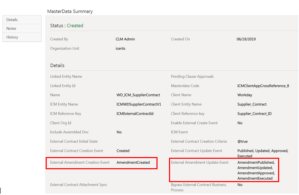This screenshot has width=299, height=195.
Task: Click the CLM Admin value
Action: [x=125, y=39]
